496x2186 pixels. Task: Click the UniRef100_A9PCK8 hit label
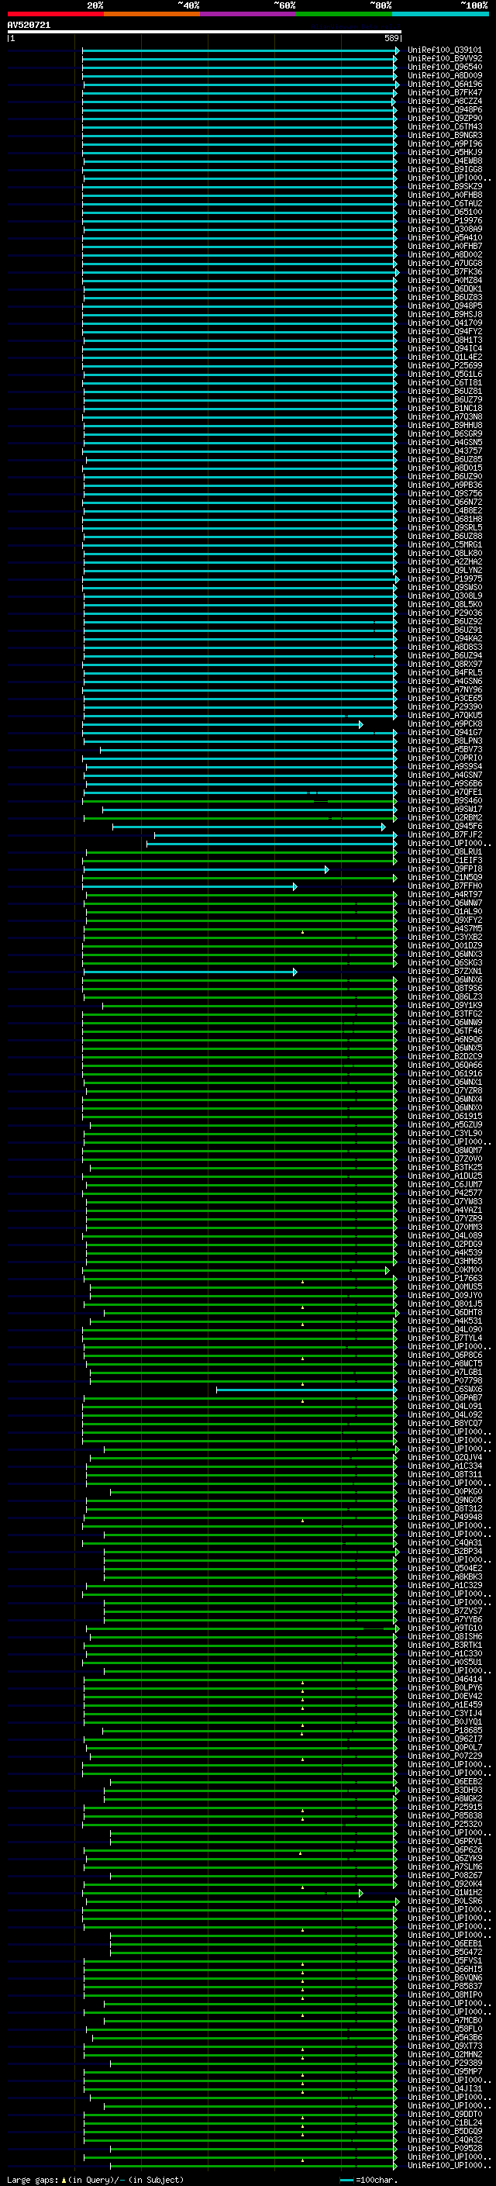445,725
